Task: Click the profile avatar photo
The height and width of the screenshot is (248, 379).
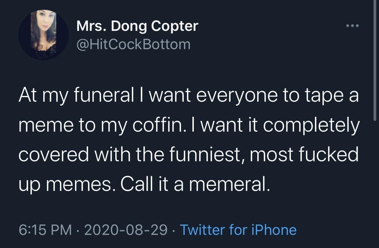Action: point(43,35)
